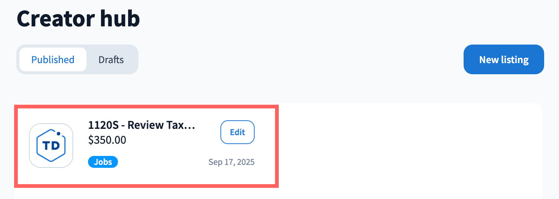Create a new listing
The width and height of the screenshot is (559, 199).
[504, 60]
